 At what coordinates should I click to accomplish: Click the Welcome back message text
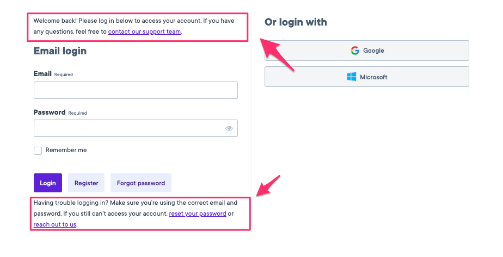tap(134, 26)
